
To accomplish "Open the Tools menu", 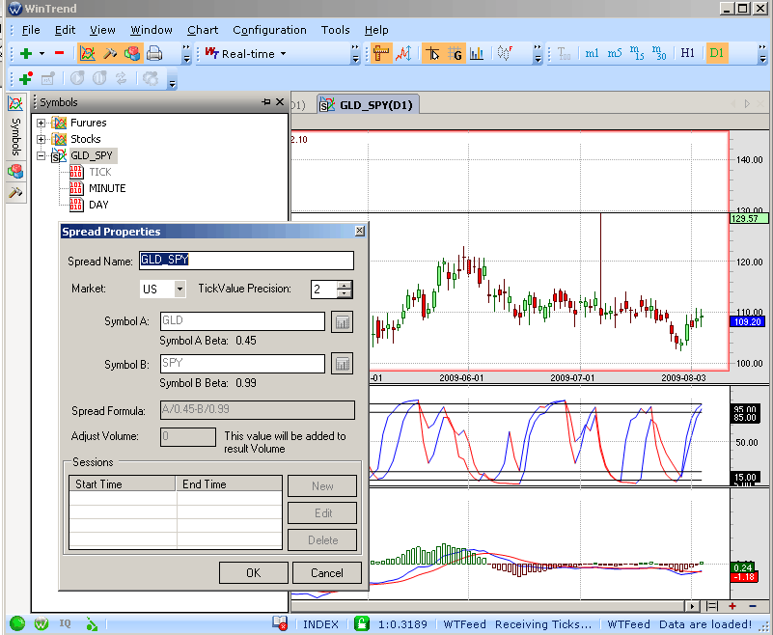I will 335,30.
